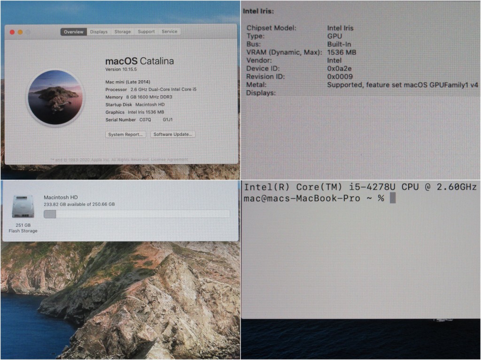
Task: Select the Chipset Model value 'Intel Iris'
Action: [340, 28]
